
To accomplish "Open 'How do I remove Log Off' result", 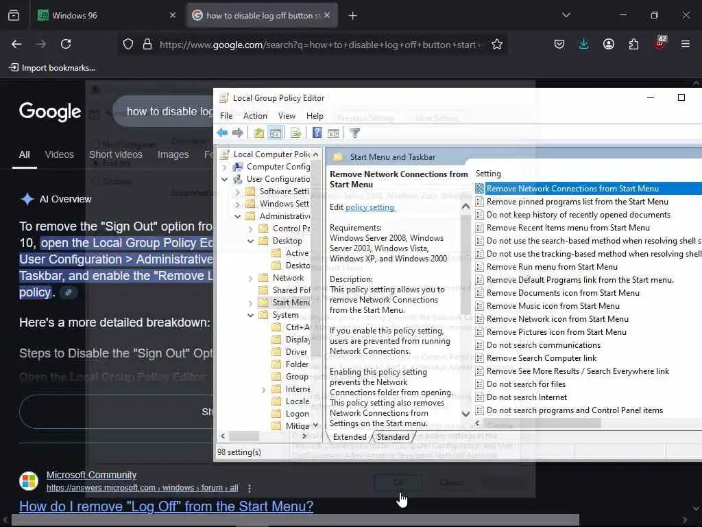I will click(x=166, y=506).
